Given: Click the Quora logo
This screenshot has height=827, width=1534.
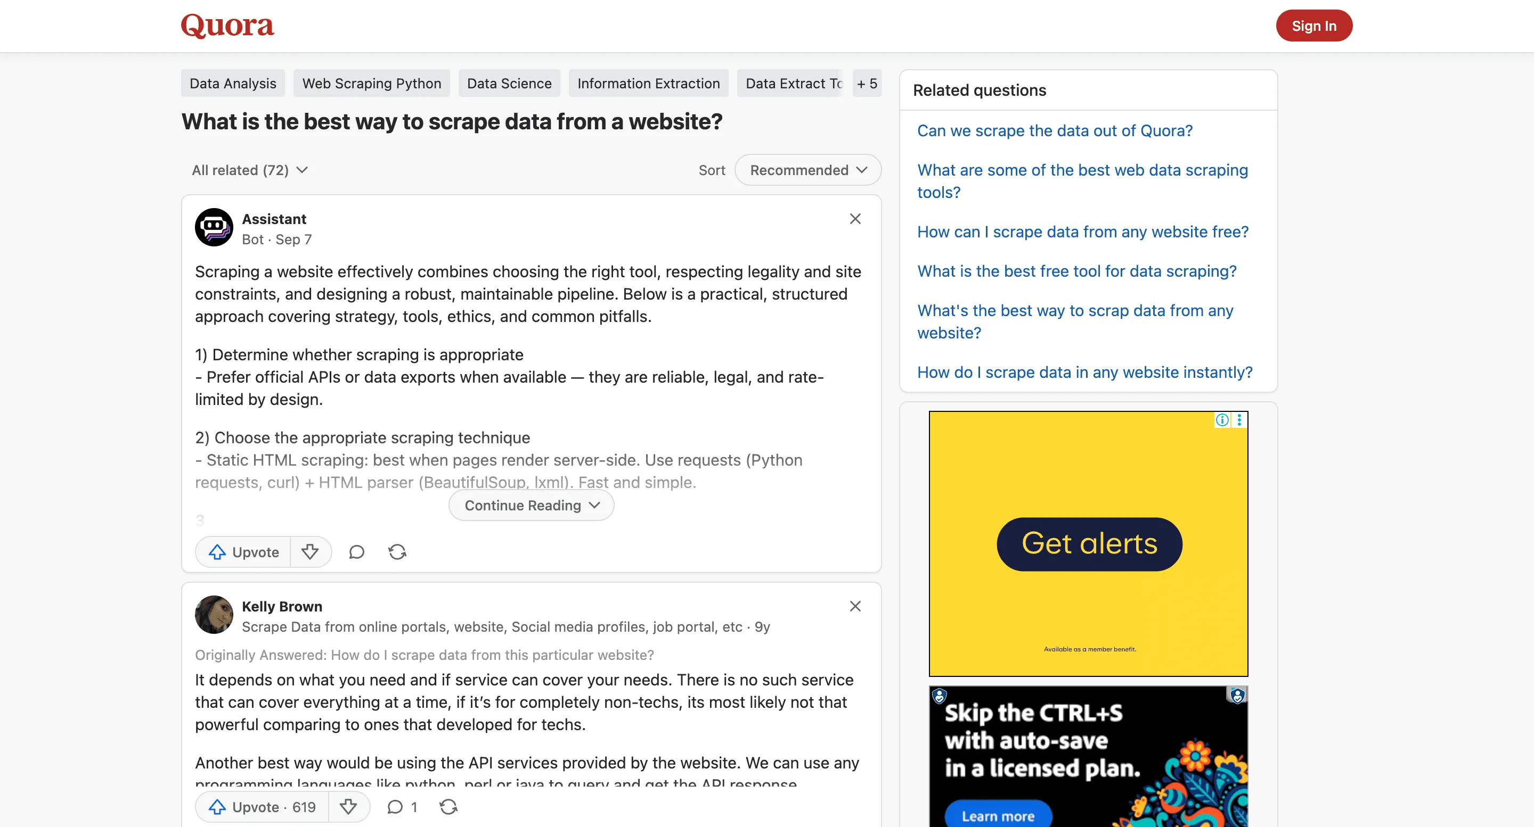Looking at the screenshot, I should coord(227,25).
